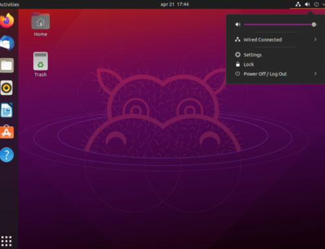Launch Firefox from the dock
325x249 pixels.
point(6,20)
